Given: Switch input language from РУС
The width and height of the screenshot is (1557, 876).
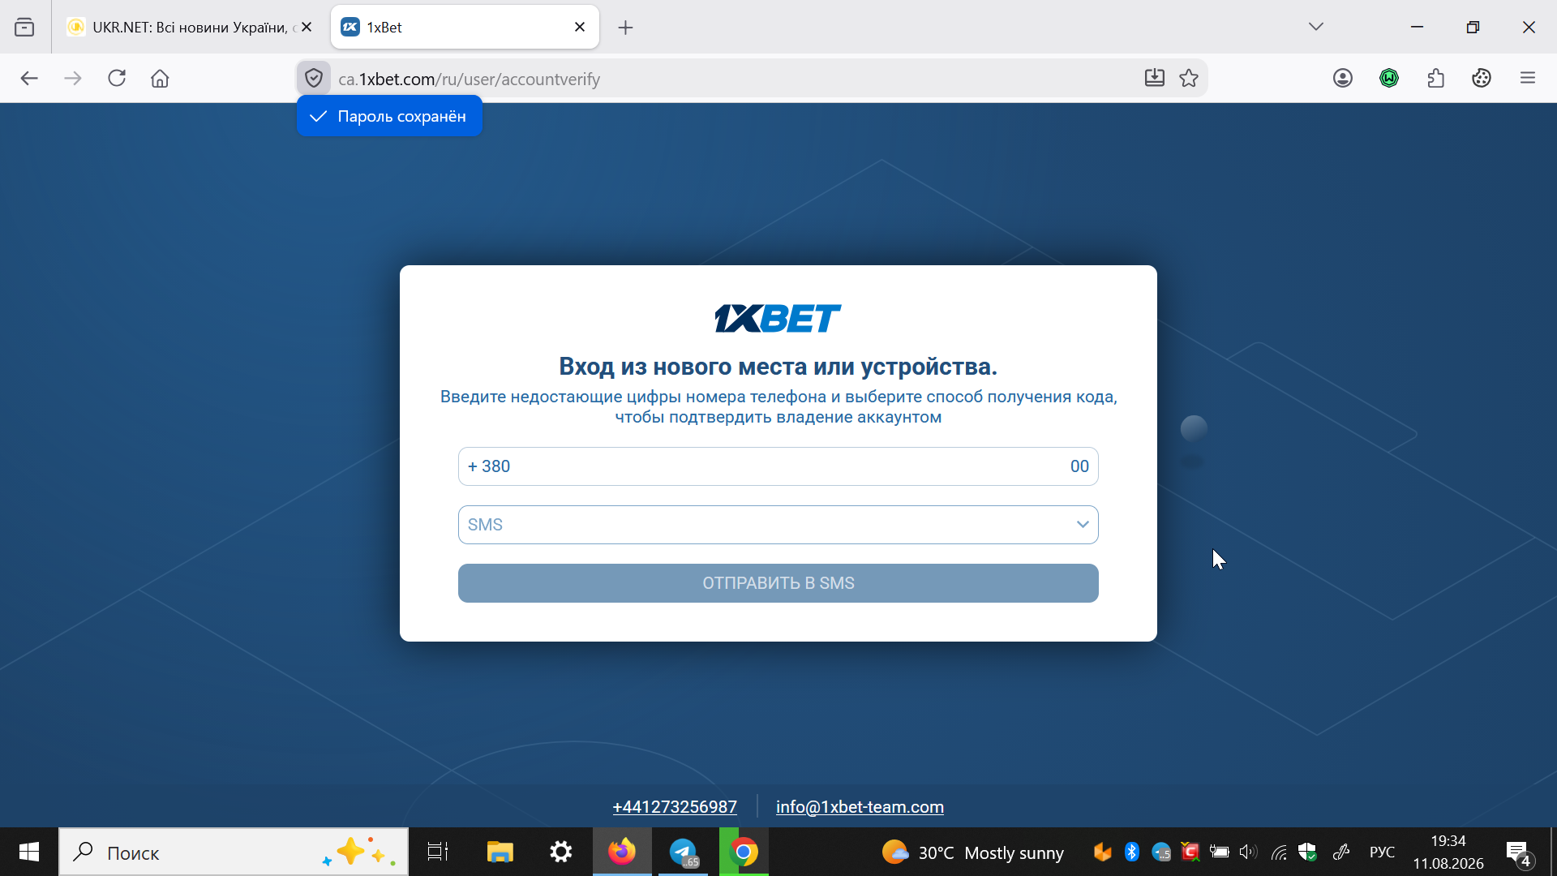Looking at the screenshot, I should tap(1382, 852).
